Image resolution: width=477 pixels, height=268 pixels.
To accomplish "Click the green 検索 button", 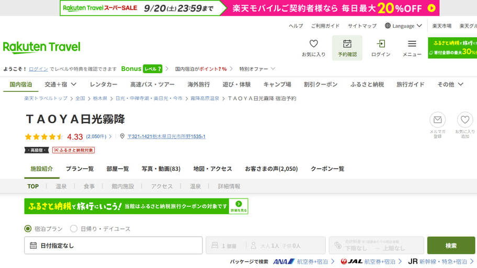I will (451, 245).
